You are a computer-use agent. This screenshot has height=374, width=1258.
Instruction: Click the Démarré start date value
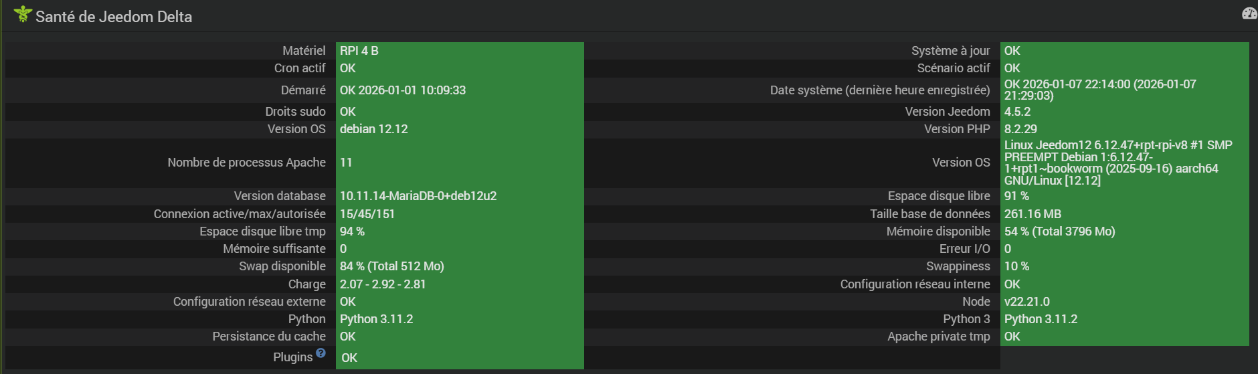point(403,90)
